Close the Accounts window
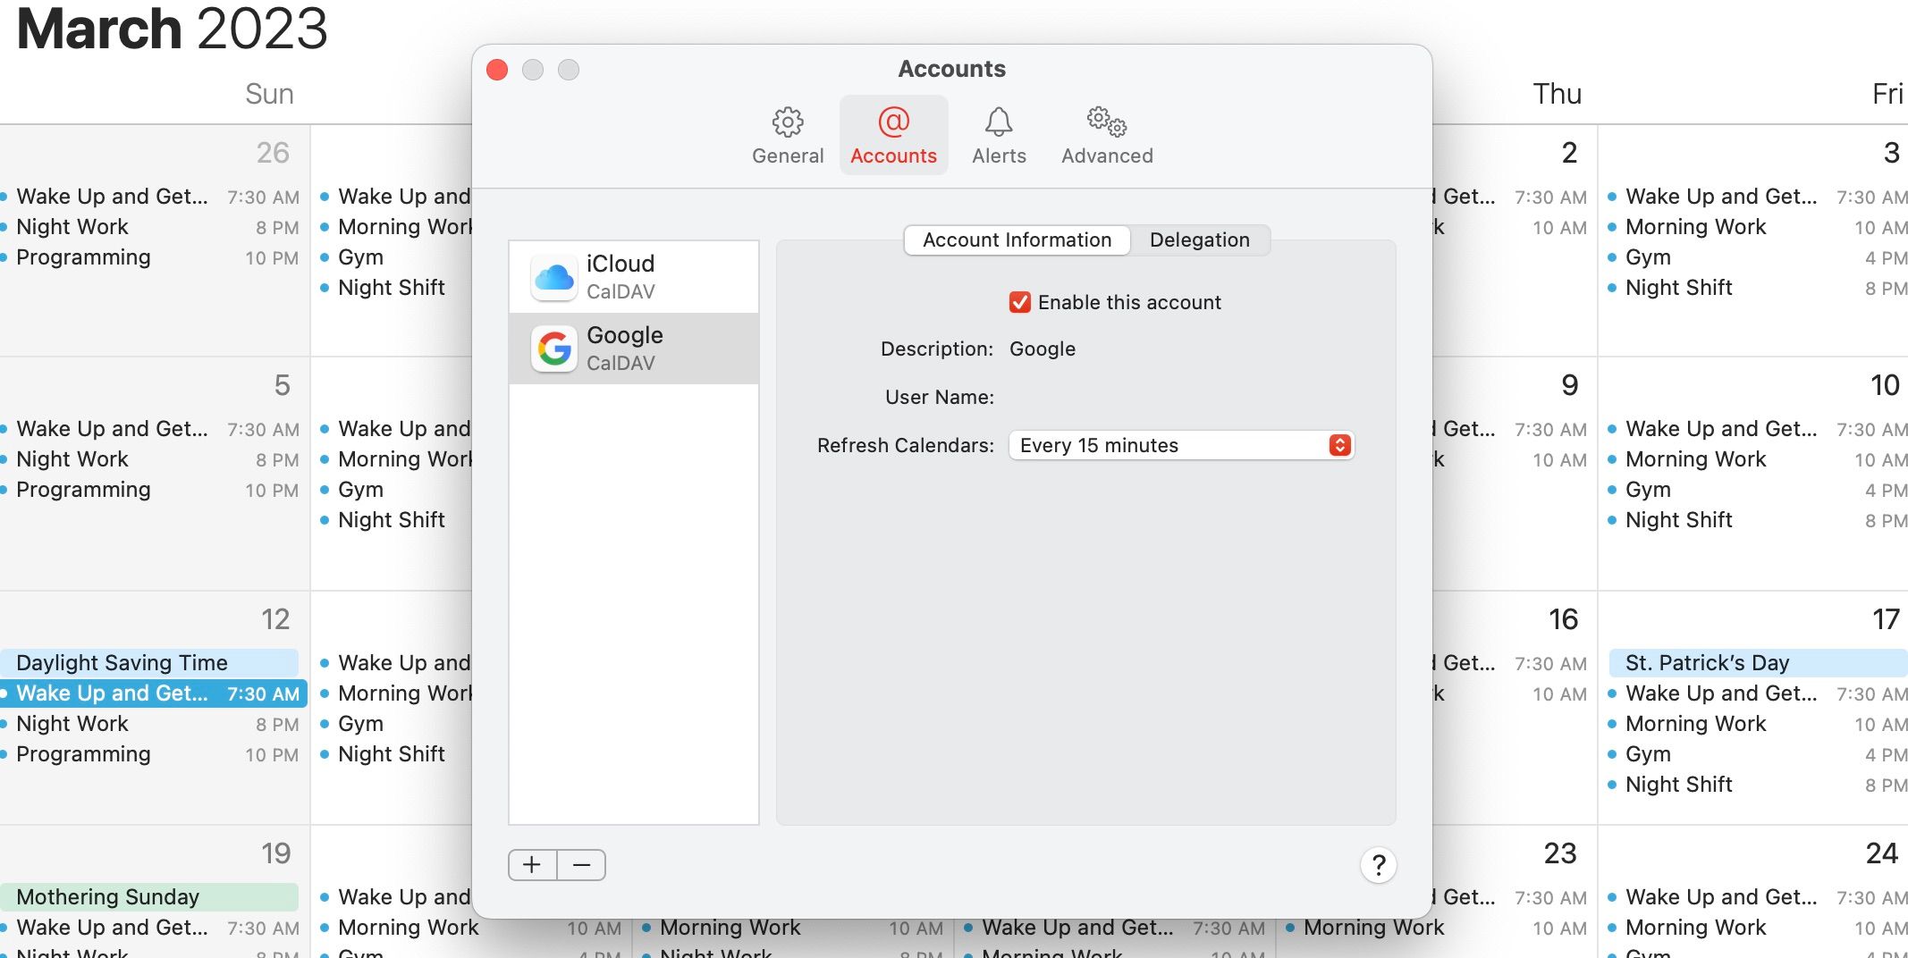Viewport: 1908px width, 958px height. point(497,70)
